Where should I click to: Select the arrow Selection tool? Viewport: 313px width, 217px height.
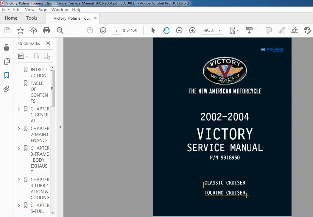[x=153, y=30]
